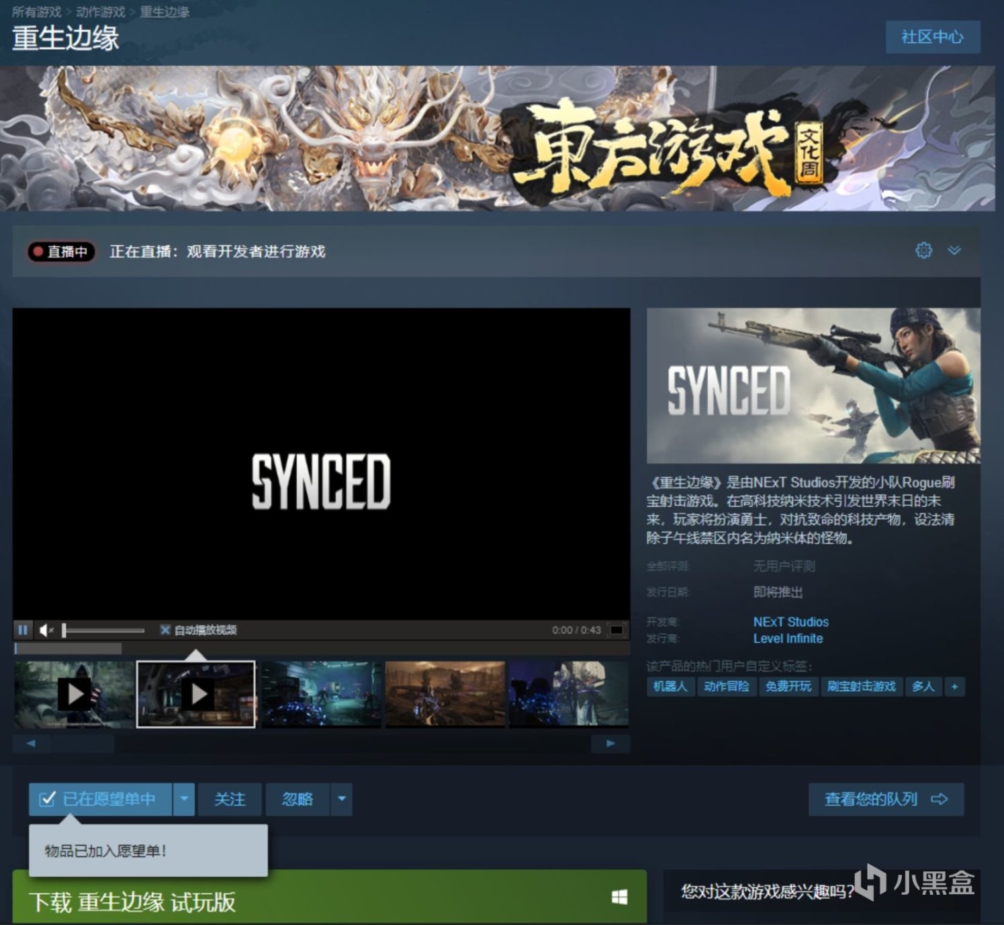Open 查看您的队列 discovery queue
This screenshot has width=1004, height=925.
click(886, 799)
